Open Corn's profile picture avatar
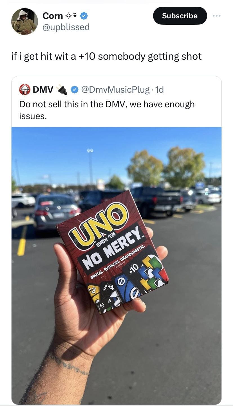This screenshot has width=233, height=410. point(24,21)
